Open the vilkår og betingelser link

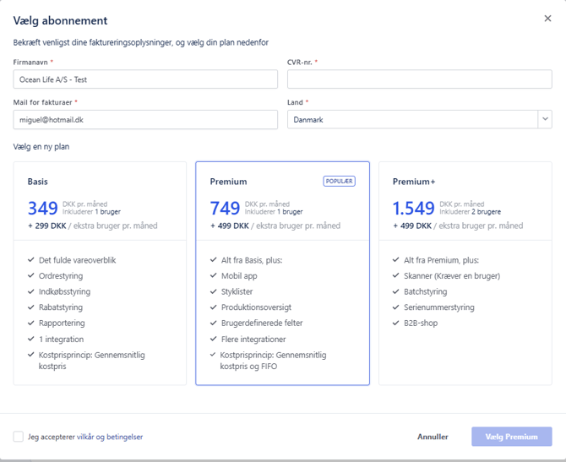[110, 437]
